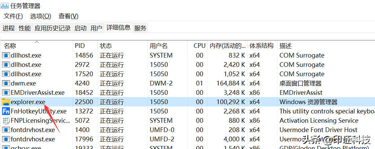
Task: Click the 桌面窗口管理器 description
Action: [300, 83]
